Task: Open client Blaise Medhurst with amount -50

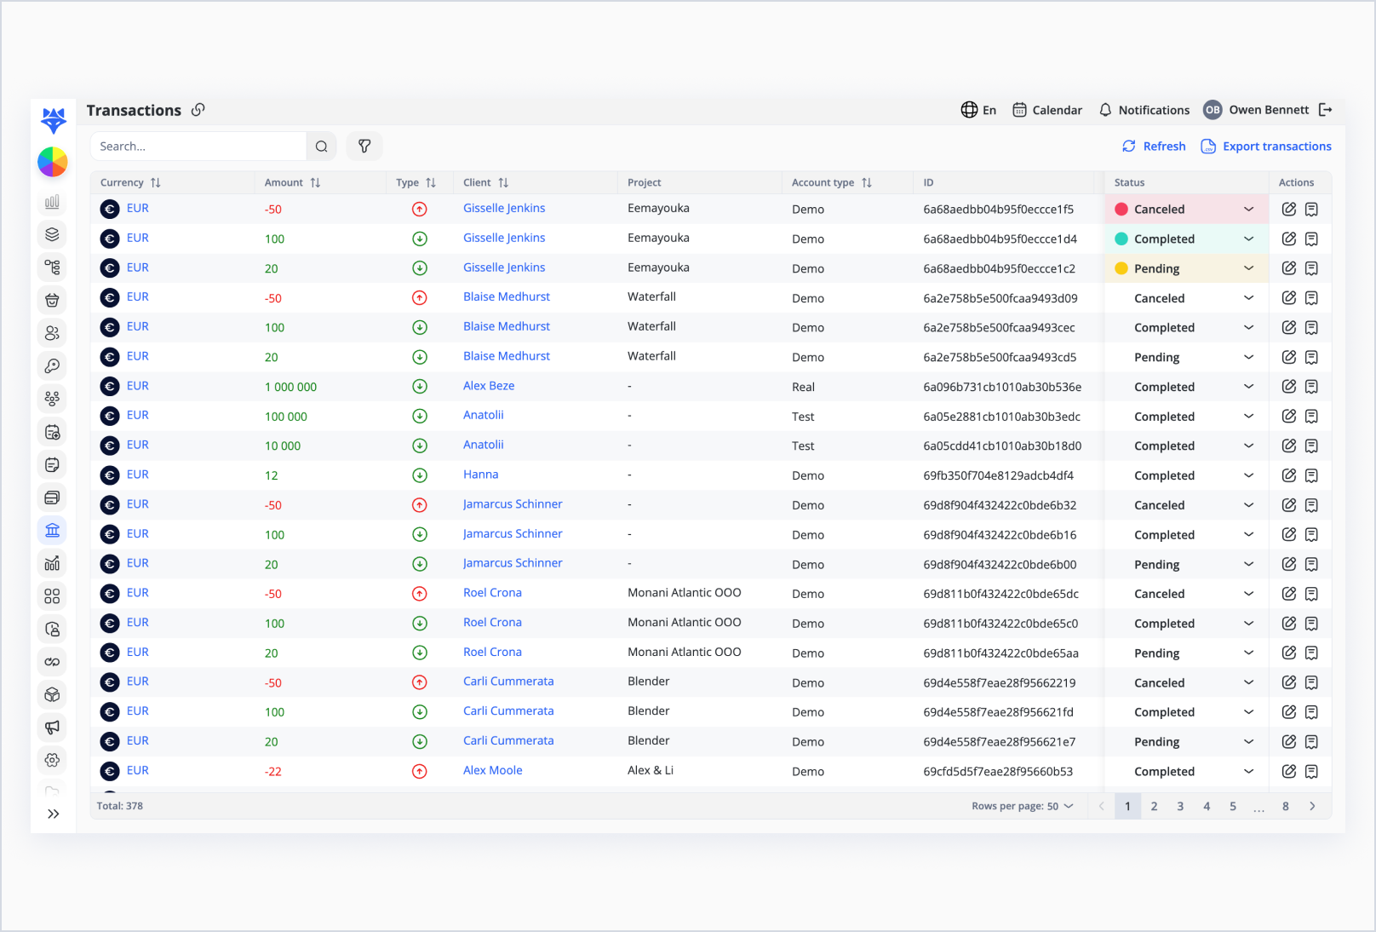Action: (507, 296)
